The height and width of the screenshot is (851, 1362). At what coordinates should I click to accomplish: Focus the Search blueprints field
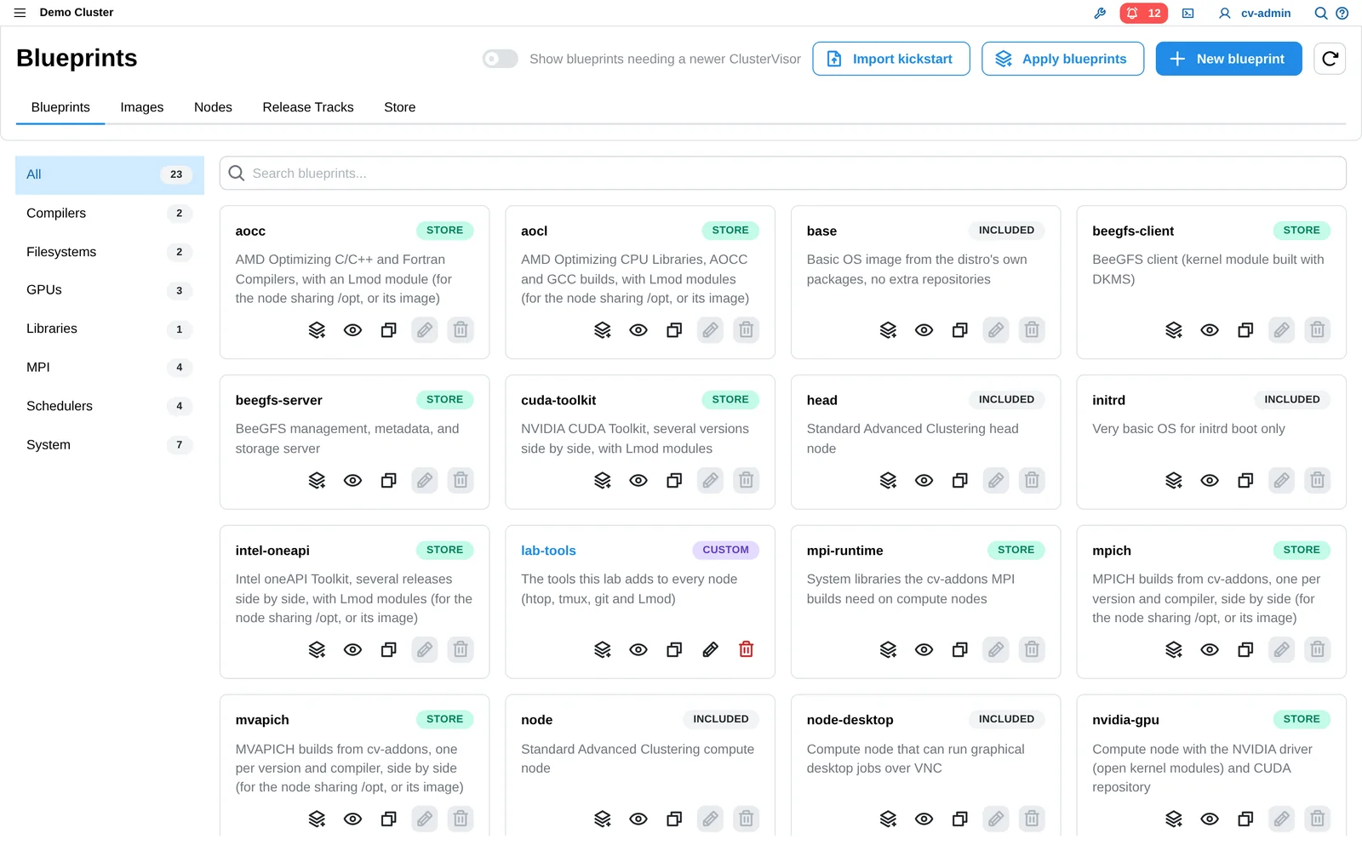(x=783, y=174)
